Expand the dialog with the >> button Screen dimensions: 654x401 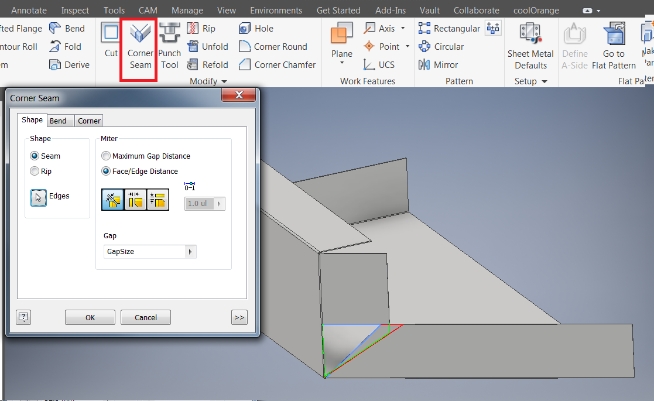pyautogui.click(x=239, y=317)
